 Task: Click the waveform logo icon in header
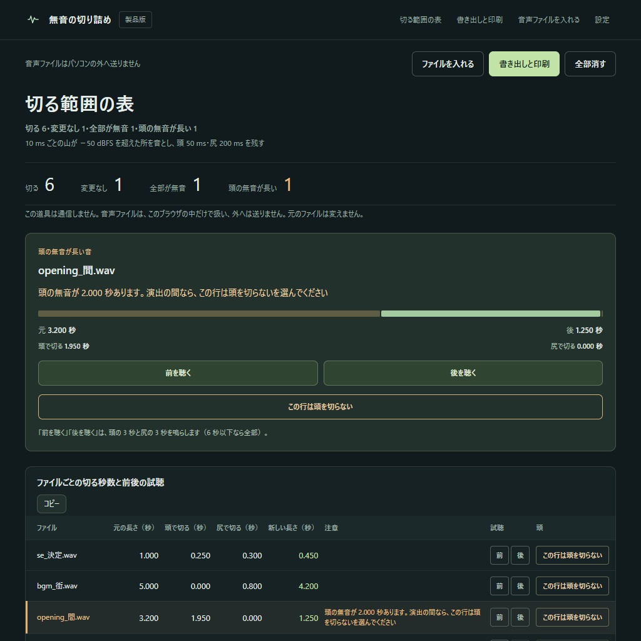(x=33, y=19)
